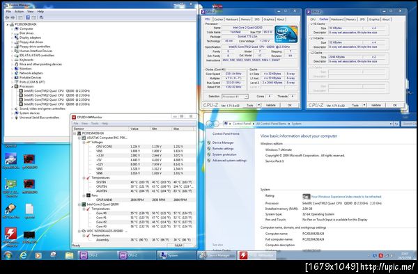Open the View menu in Device Manager
The image size is (418, 274).
31,11
